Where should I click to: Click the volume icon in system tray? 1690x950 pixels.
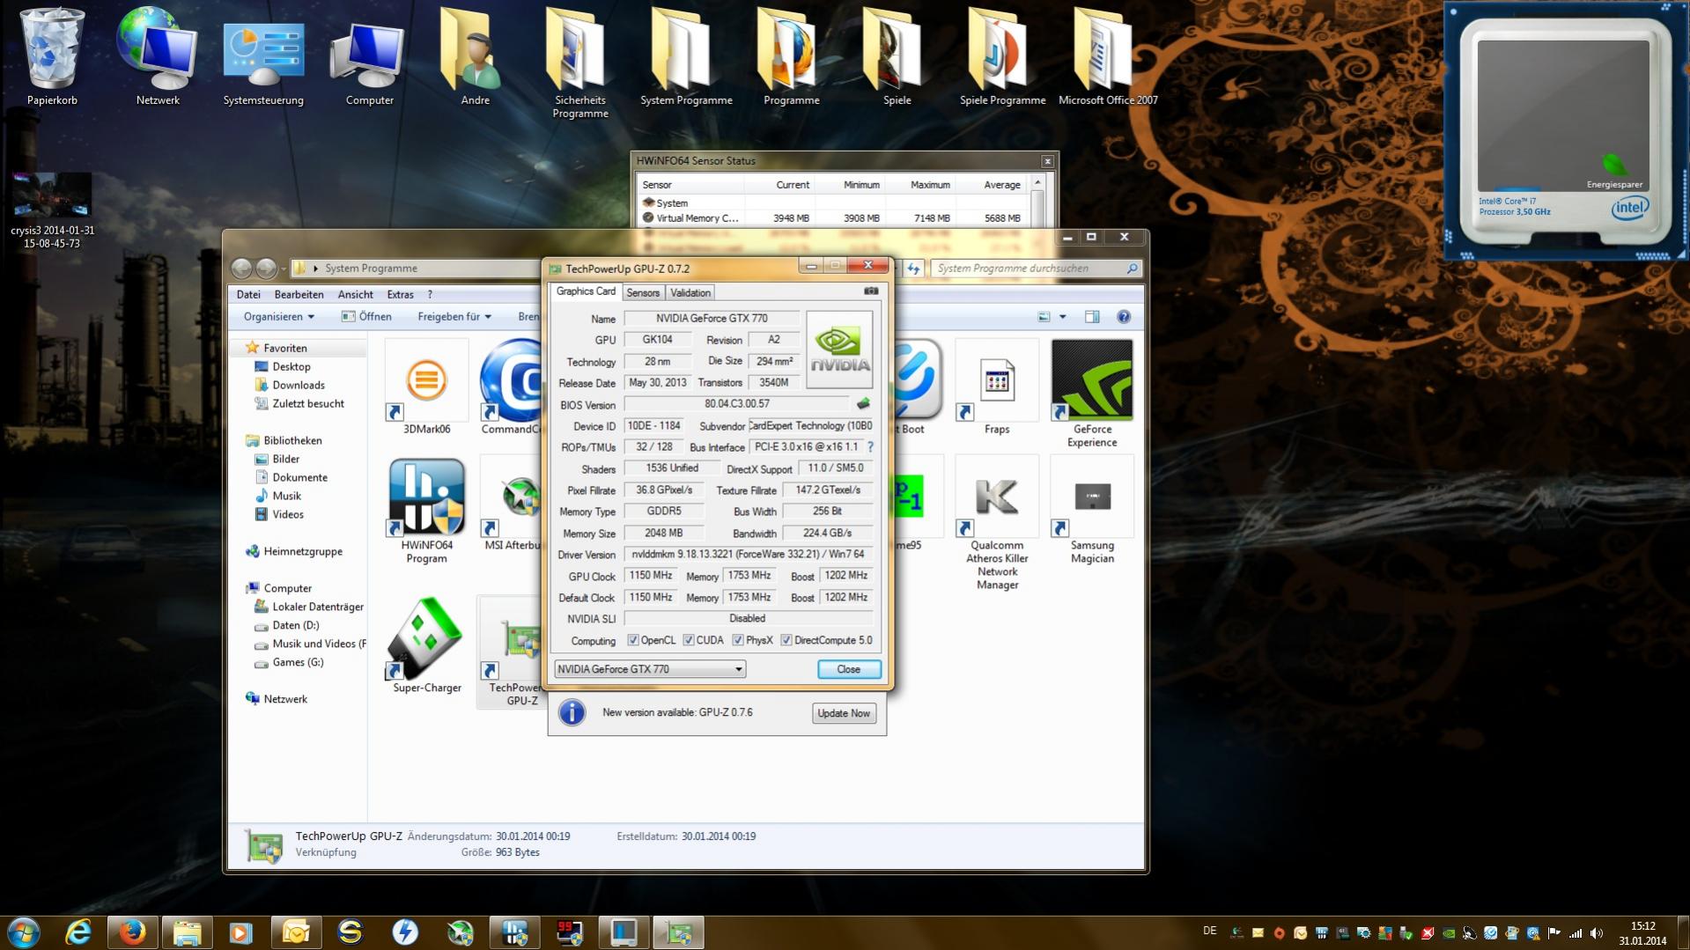(x=1597, y=933)
